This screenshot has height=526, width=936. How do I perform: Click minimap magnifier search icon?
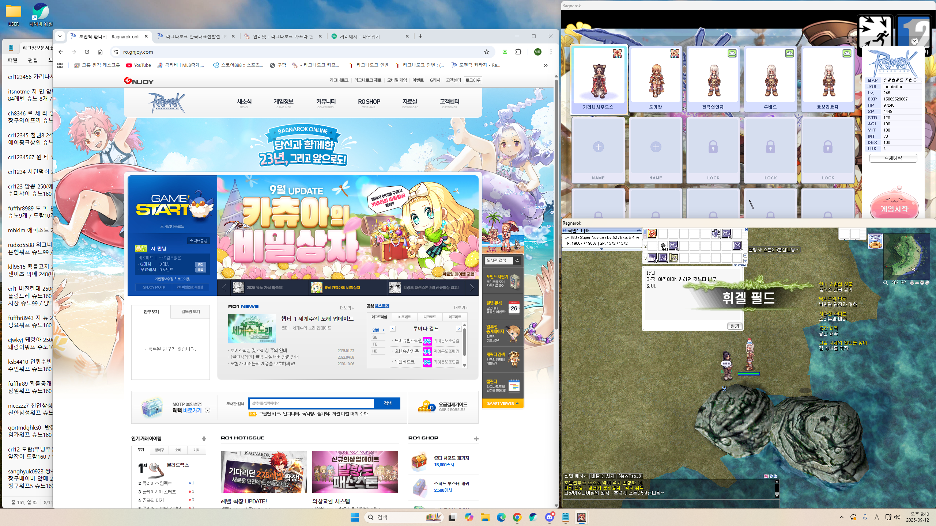[886, 283]
